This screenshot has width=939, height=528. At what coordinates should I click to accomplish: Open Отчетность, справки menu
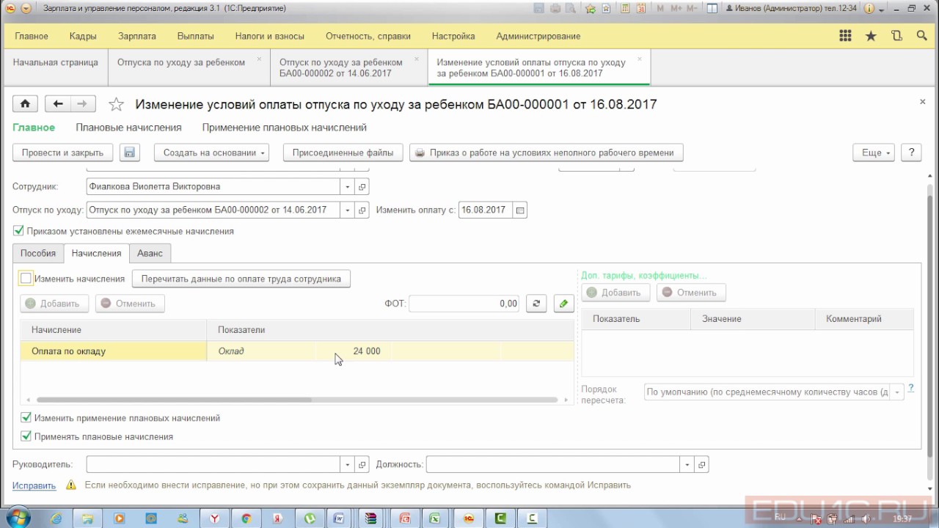coord(368,36)
